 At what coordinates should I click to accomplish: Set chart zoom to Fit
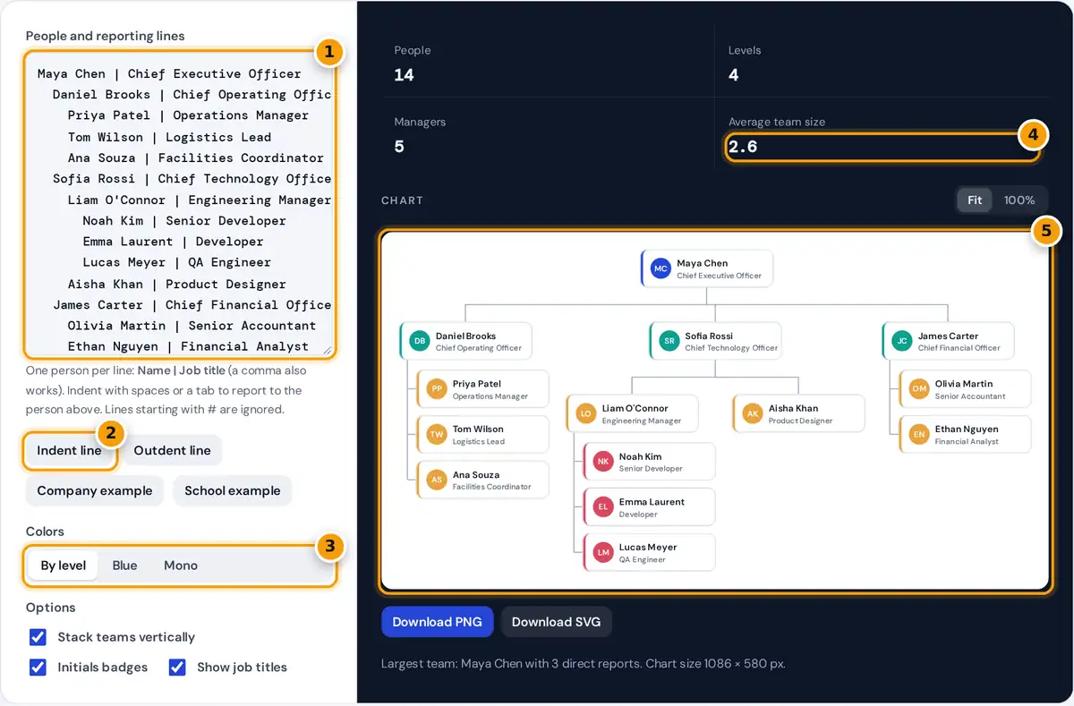975,200
